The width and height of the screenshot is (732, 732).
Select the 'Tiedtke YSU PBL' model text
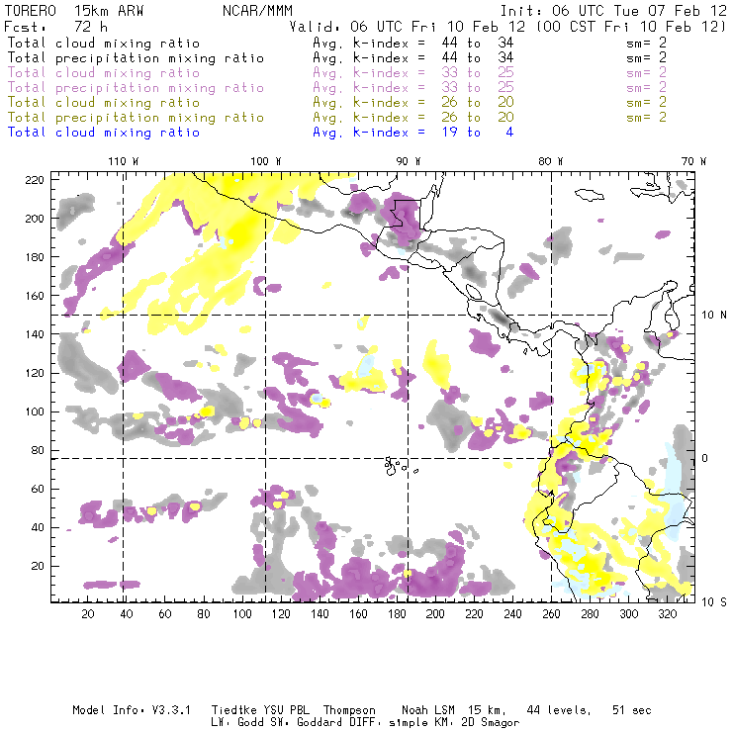click(x=260, y=710)
